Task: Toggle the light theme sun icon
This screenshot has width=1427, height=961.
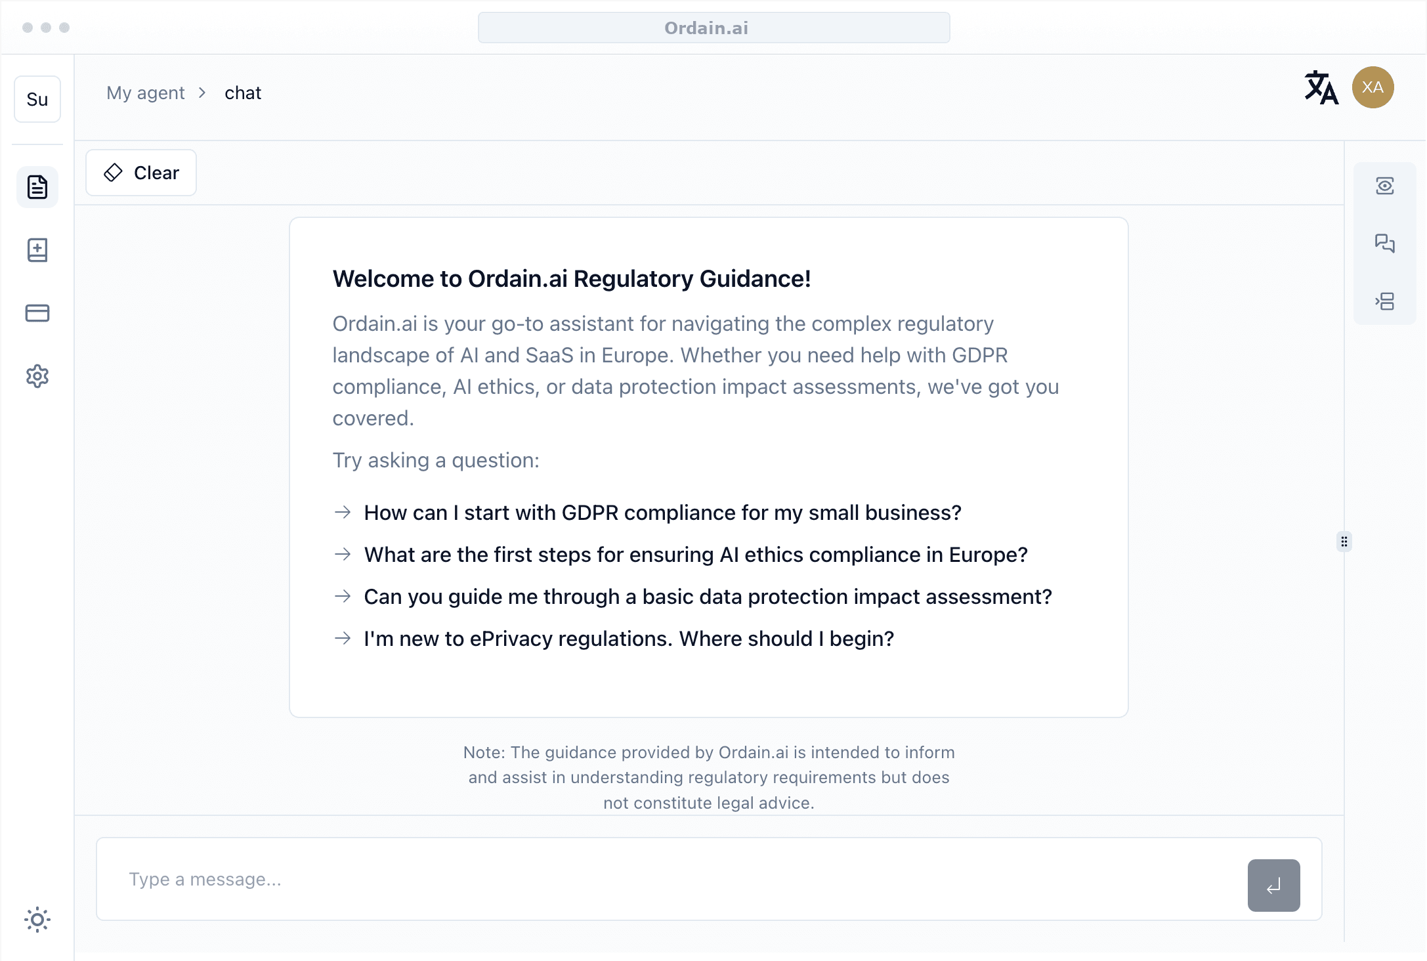Action: pos(37,920)
